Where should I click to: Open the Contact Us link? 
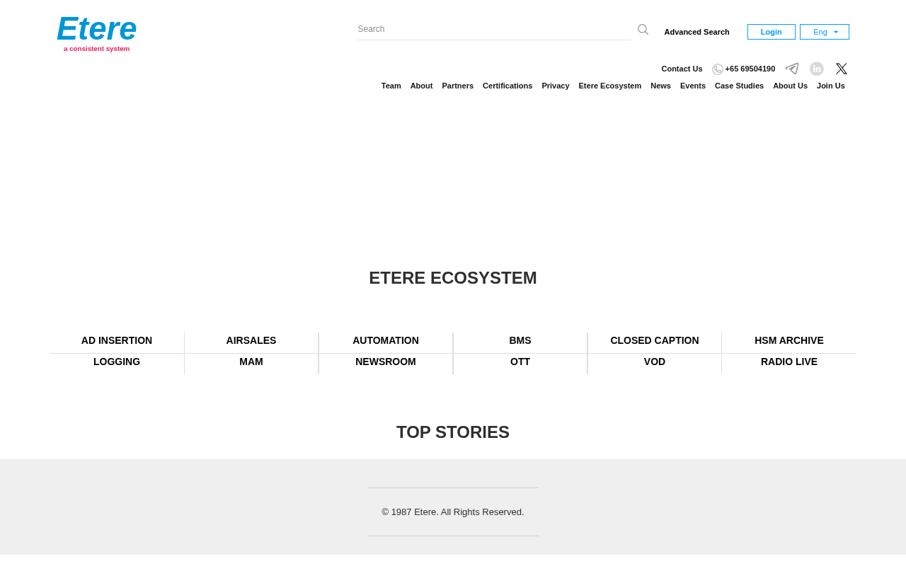click(682, 69)
